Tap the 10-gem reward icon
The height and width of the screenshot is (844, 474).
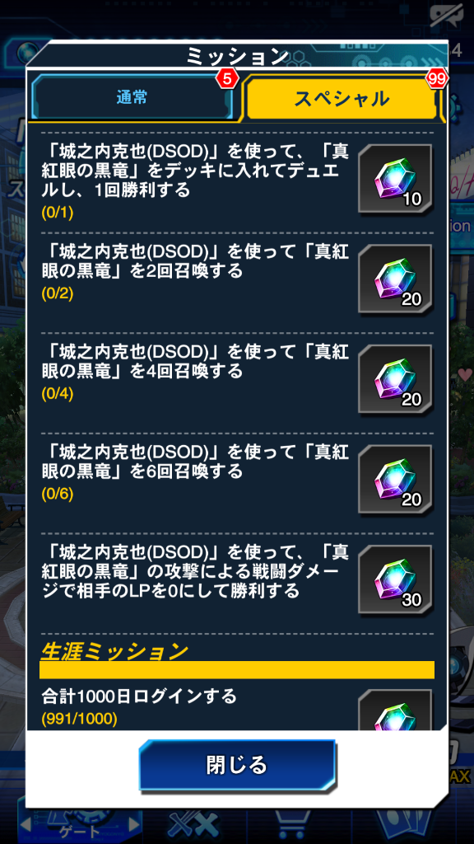point(396,179)
